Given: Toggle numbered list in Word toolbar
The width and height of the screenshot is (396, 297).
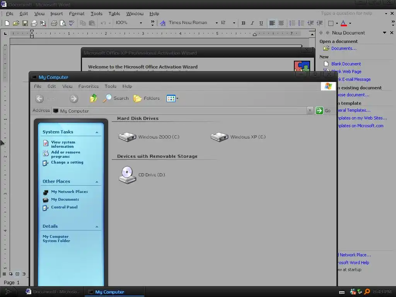Looking at the screenshot, I should point(292,23).
